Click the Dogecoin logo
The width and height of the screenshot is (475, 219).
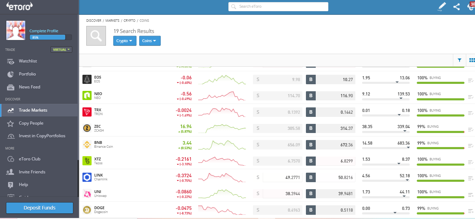point(87,210)
